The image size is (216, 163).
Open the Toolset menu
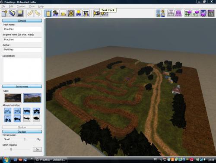pyautogui.click(x=21, y=6)
